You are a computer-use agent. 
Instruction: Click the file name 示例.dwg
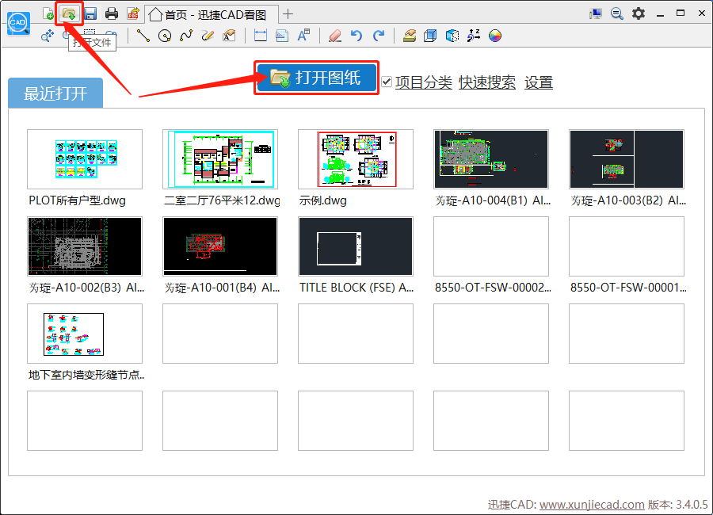pyautogui.click(x=323, y=200)
